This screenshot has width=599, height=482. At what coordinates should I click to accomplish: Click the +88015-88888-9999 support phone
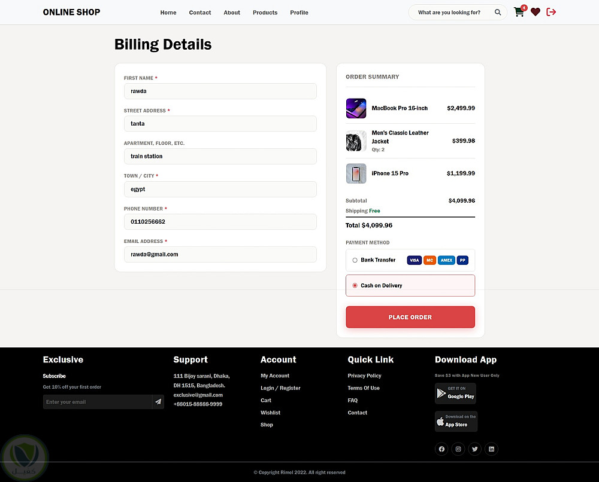[x=198, y=404]
